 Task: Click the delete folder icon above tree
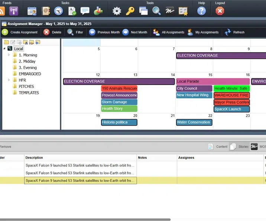19,42
